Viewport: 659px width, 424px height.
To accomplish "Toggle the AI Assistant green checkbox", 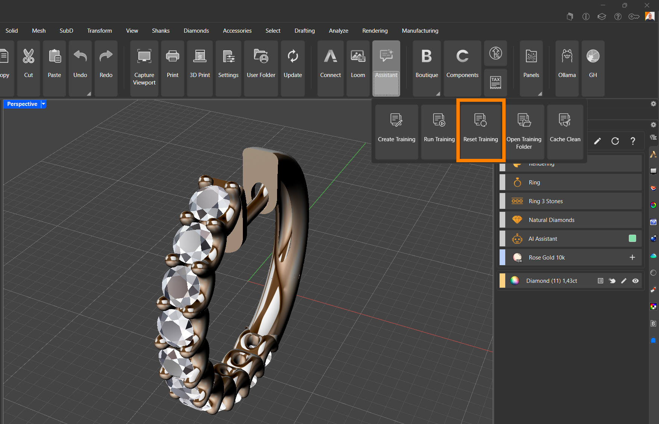I will [632, 238].
